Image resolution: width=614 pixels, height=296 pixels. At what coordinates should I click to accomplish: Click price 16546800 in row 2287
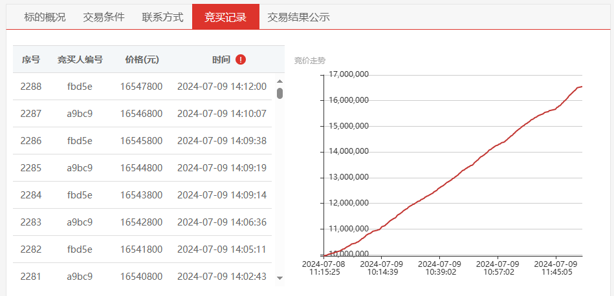pyautogui.click(x=141, y=114)
